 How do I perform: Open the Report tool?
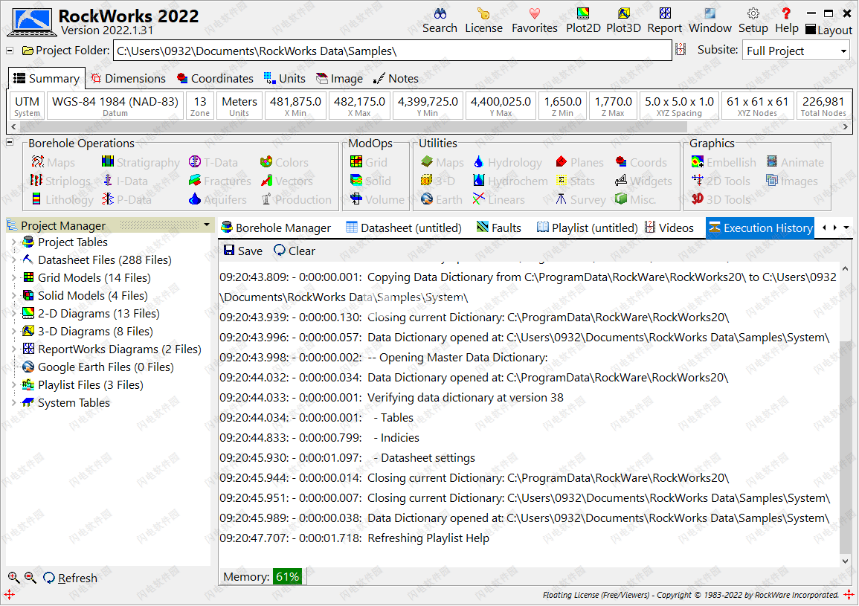[x=665, y=21]
